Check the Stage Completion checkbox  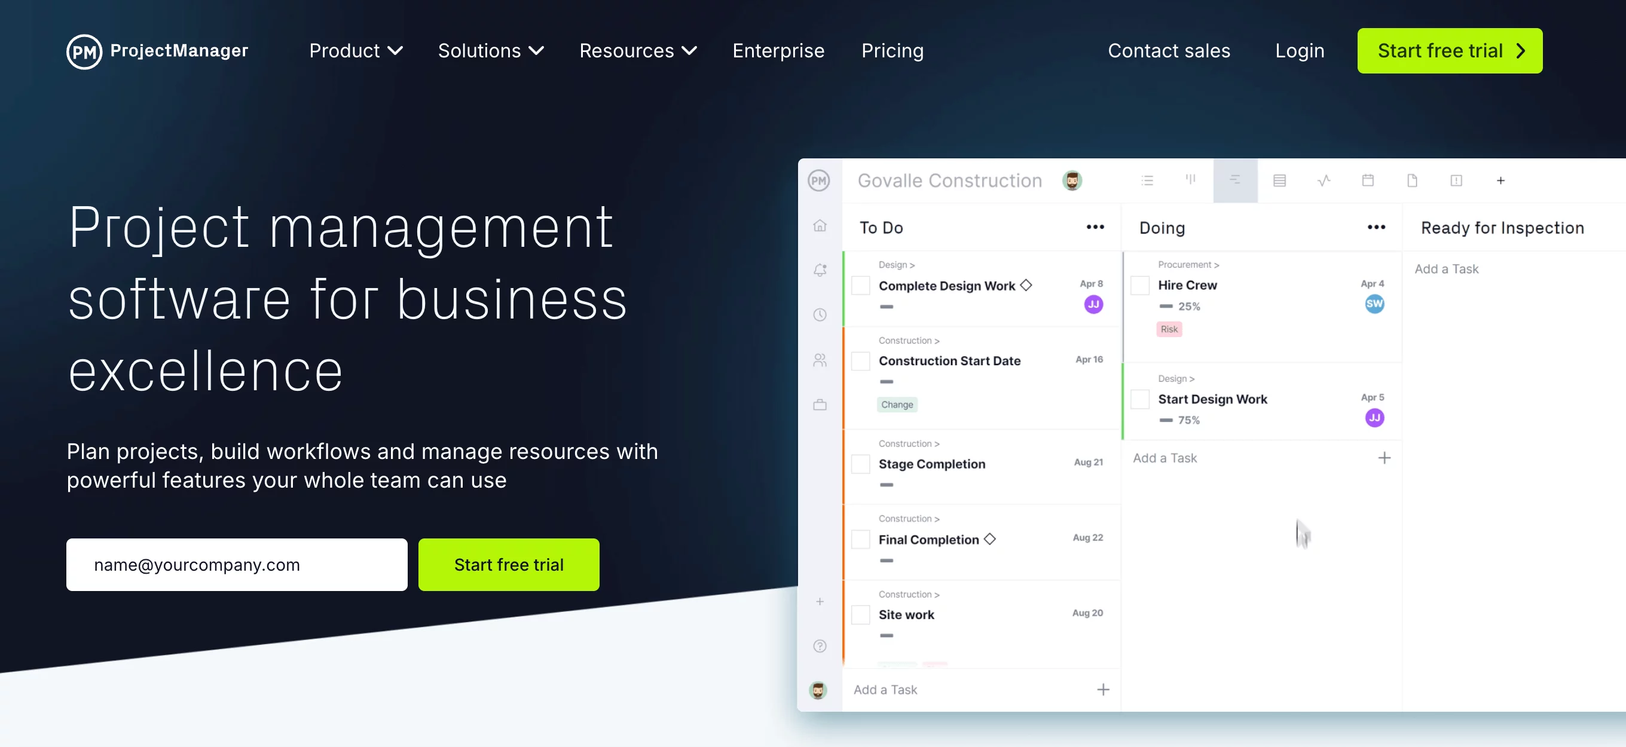pyautogui.click(x=860, y=464)
